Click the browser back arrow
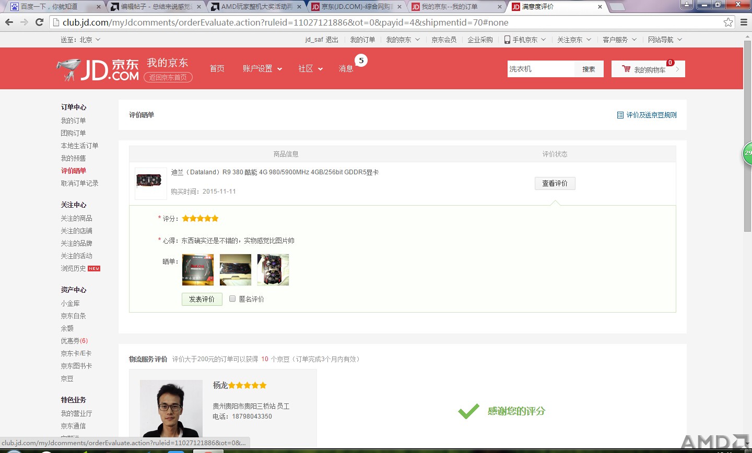 9,22
